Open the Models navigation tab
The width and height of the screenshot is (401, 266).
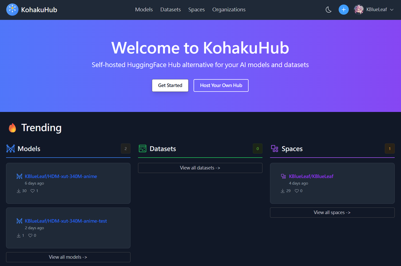(x=144, y=10)
